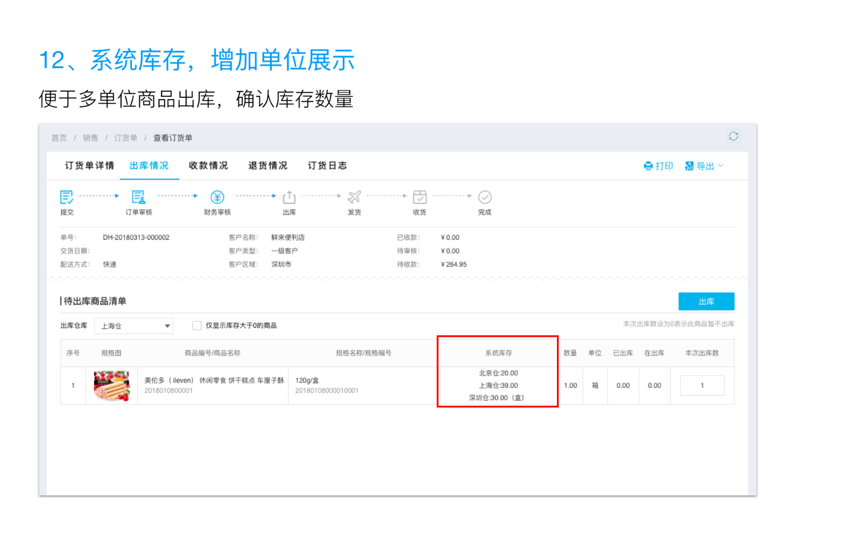Image resolution: width=861 pixels, height=538 pixels.
Task: Switch to the 订货单详情 tab
Action: pyautogui.click(x=89, y=166)
